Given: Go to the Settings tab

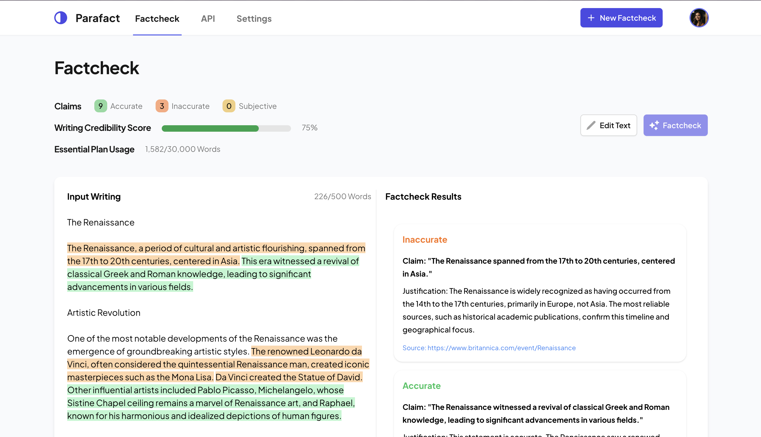Looking at the screenshot, I should tap(254, 19).
